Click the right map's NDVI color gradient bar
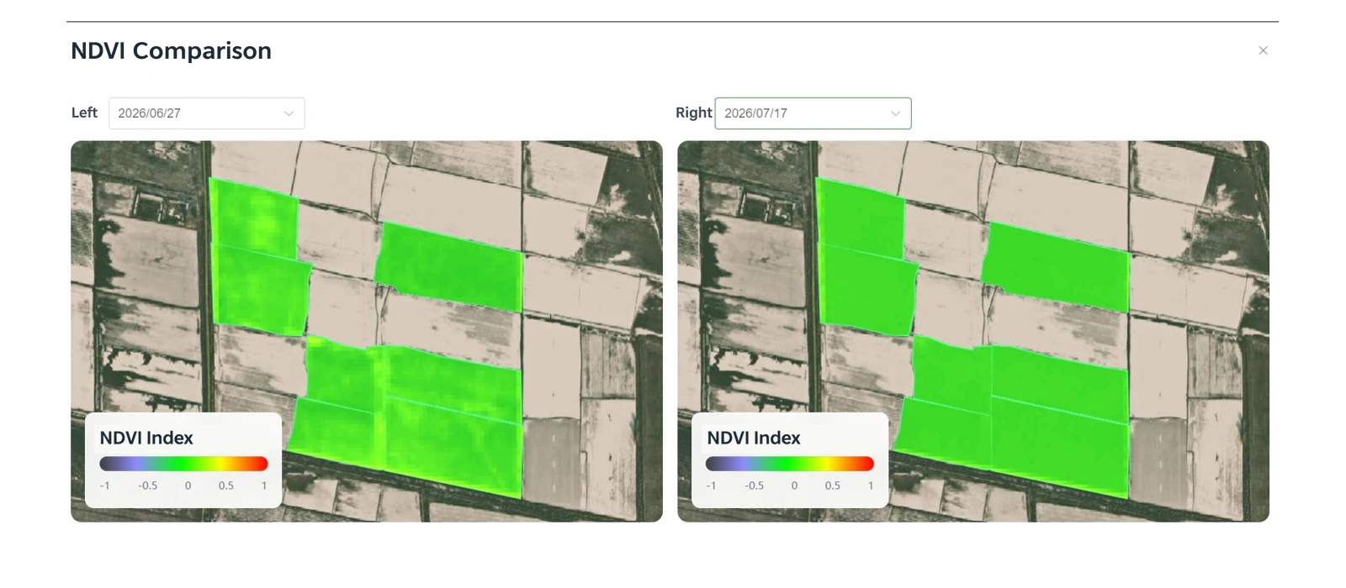The height and width of the screenshot is (588, 1346). click(x=790, y=464)
